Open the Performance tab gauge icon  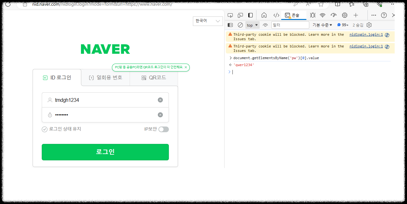(x=333, y=15)
